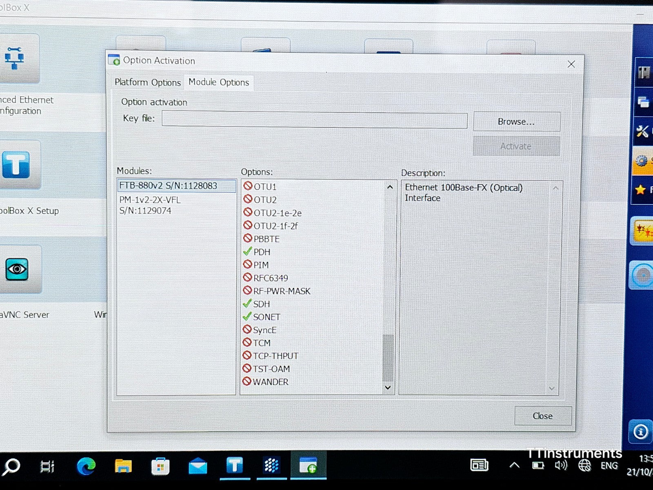Switch to the Platform Options tab

click(147, 82)
